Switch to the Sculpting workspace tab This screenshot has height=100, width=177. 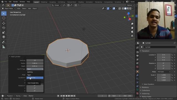click(x=53, y=2)
